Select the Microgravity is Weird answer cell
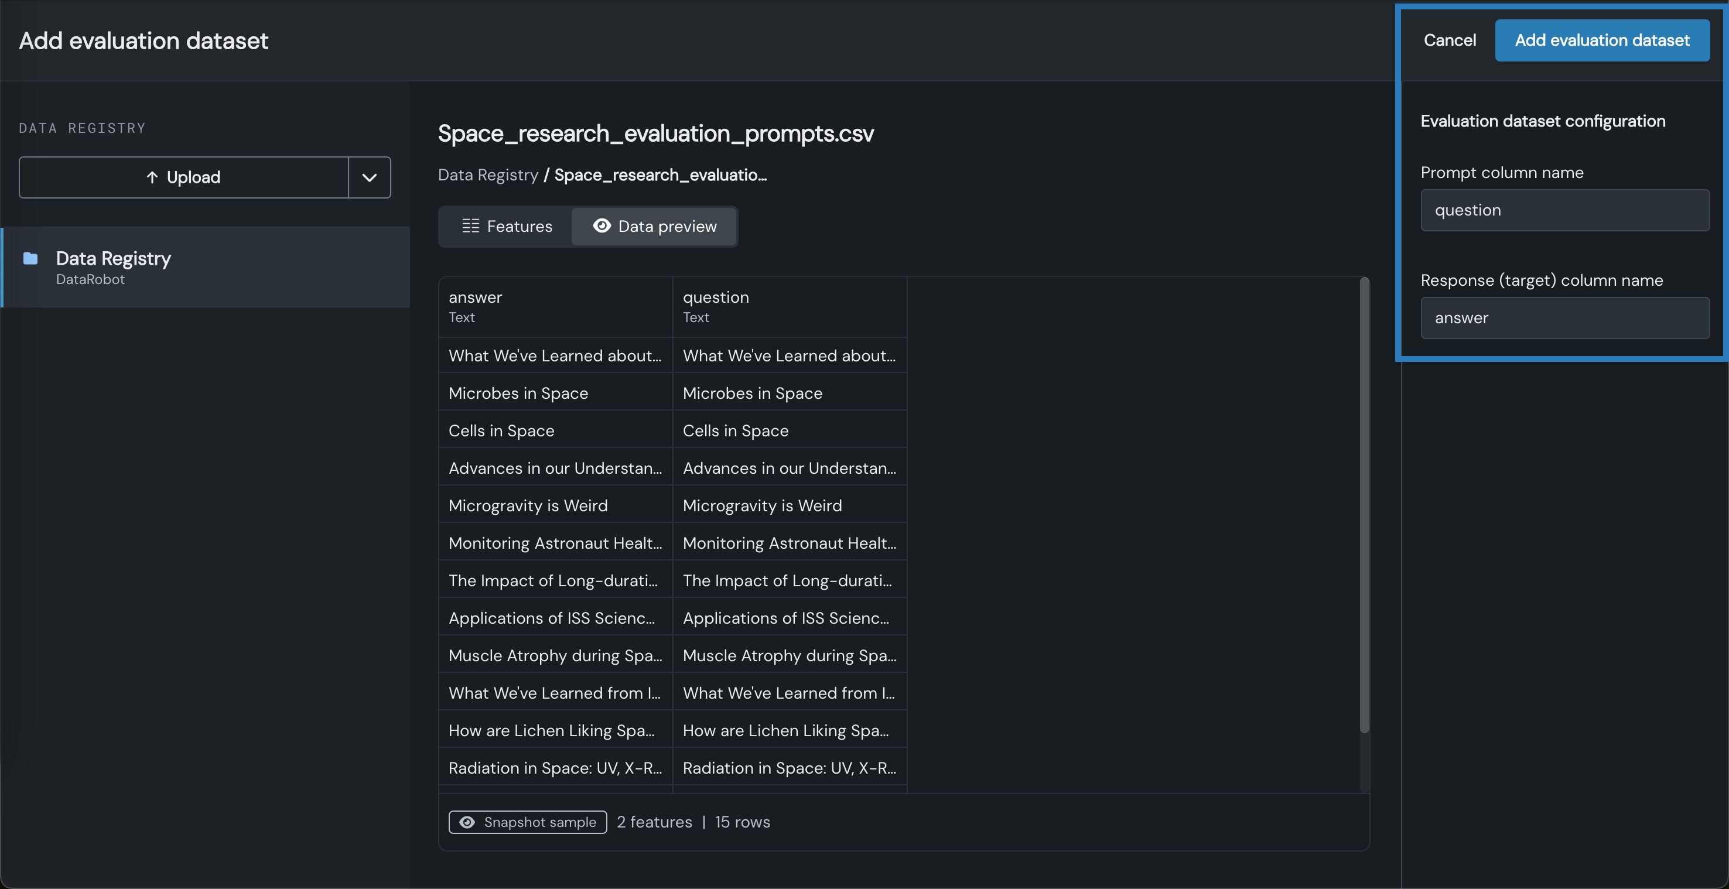 point(555,505)
